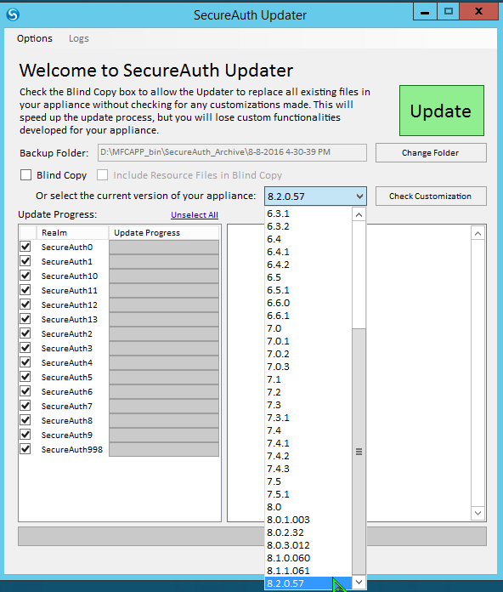Select version 7.3 from the list
The width and height of the screenshot is (503, 592).
click(308, 405)
